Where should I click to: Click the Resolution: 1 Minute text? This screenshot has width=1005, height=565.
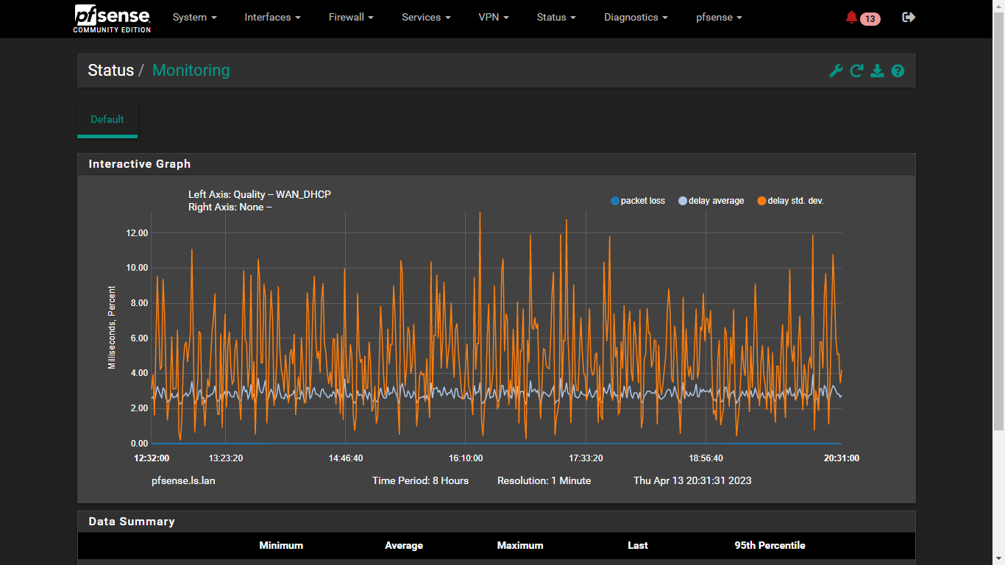[x=544, y=480]
